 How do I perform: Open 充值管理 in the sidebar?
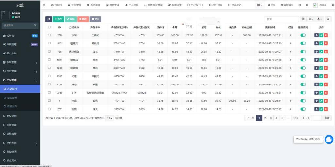(x=20, y=125)
